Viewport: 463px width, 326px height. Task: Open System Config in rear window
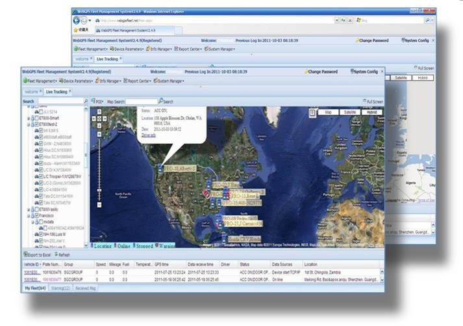point(415,40)
